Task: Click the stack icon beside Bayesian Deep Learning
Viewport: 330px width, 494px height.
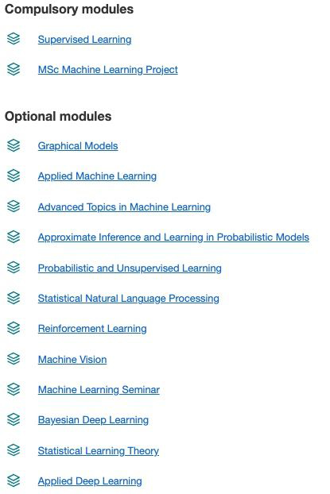Action: point(14,419)
